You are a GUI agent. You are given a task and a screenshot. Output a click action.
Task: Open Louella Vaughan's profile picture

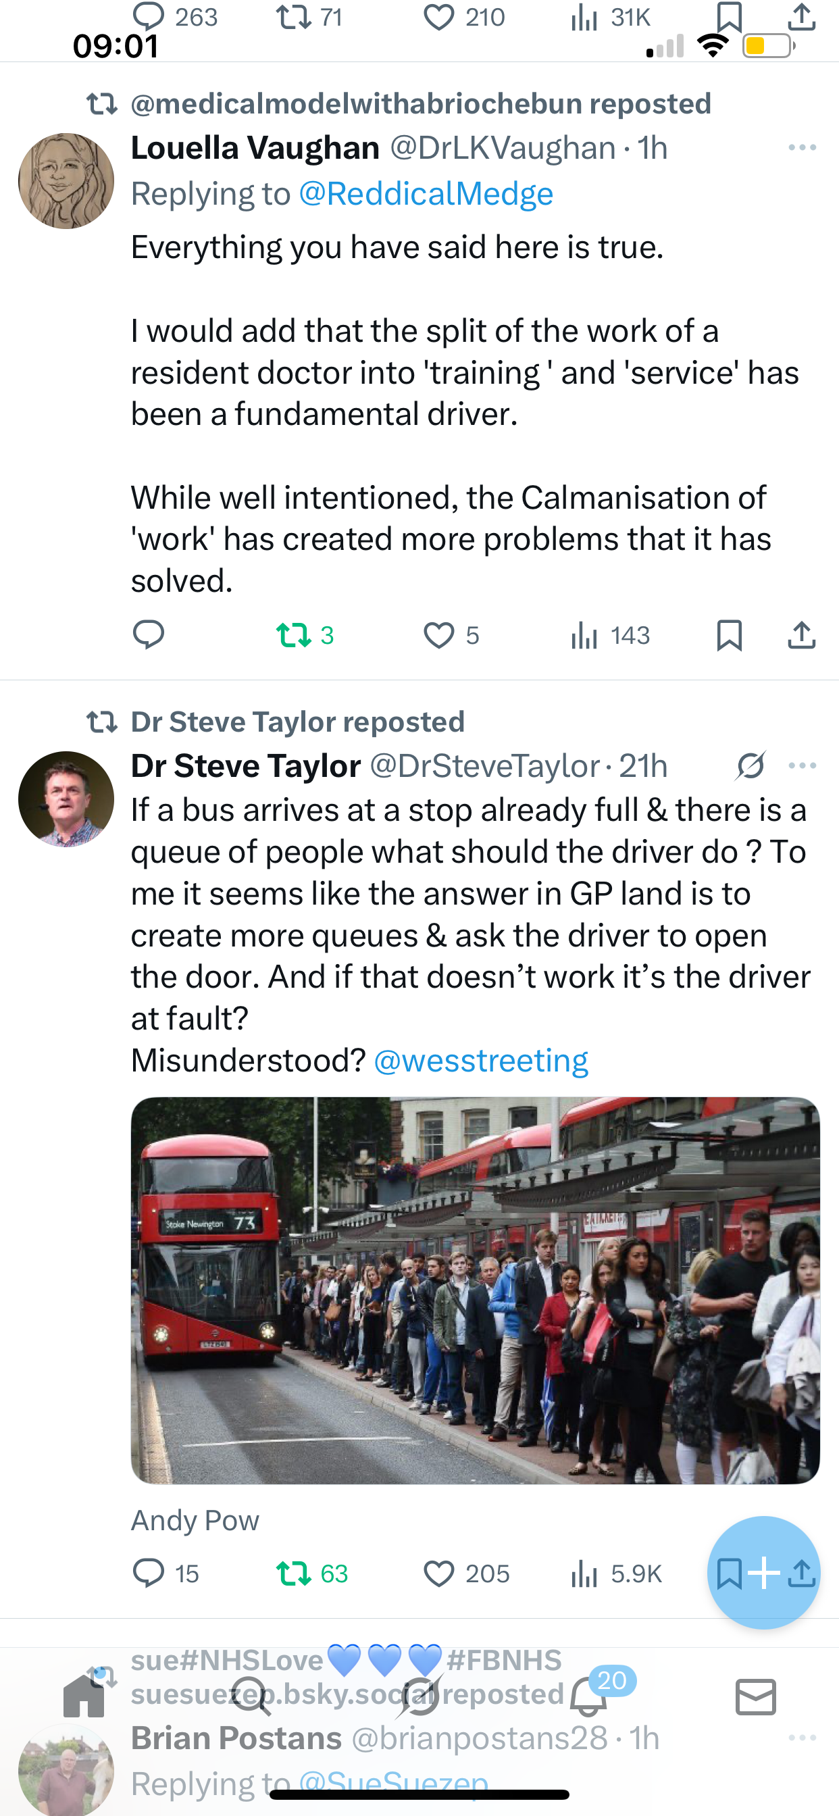tap(66, 180)
